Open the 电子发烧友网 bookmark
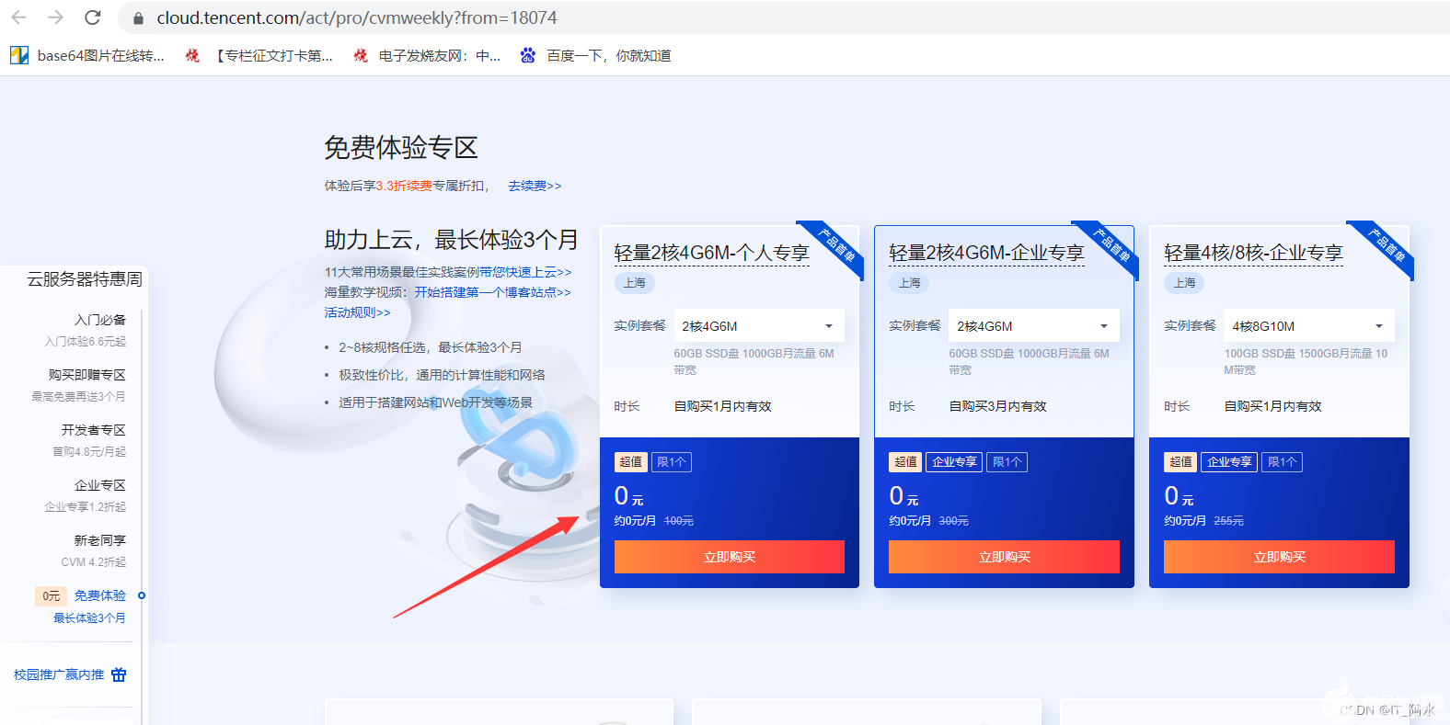 pyautogui.click(x=427, y=56)
